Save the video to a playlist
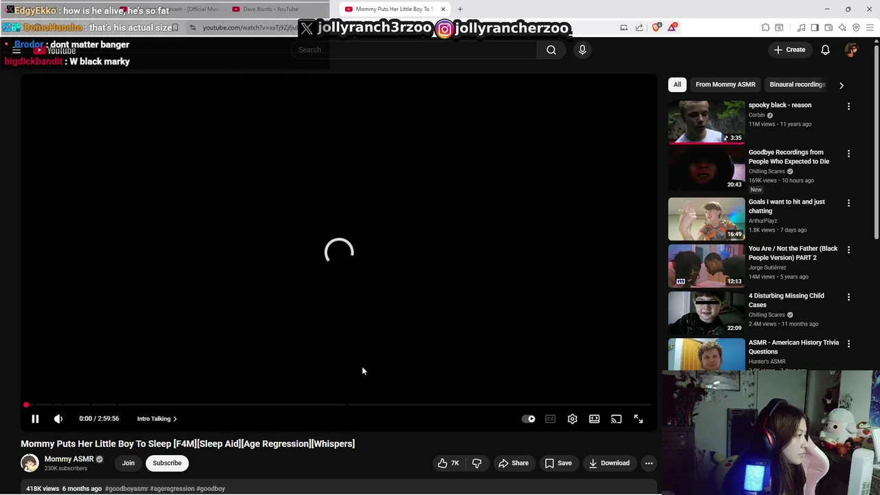The height and width of the screenshot is (495, 880). point(558,463)
